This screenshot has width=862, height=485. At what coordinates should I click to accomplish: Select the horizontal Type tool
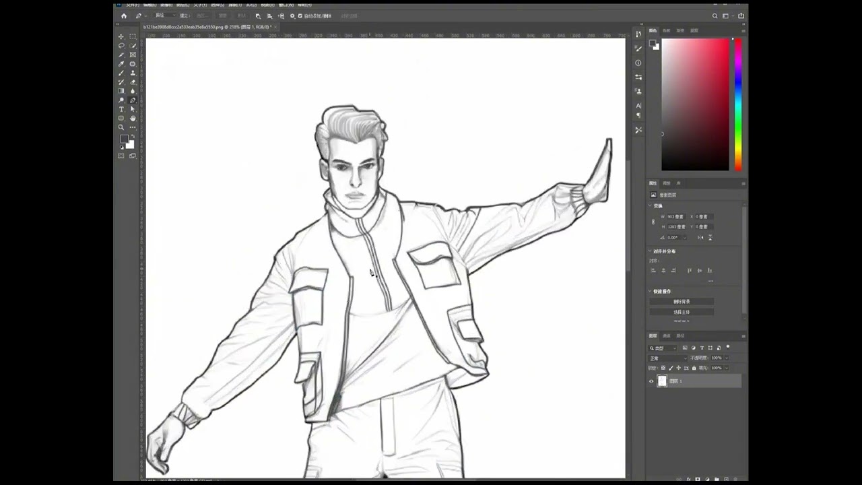pos(121,109)
